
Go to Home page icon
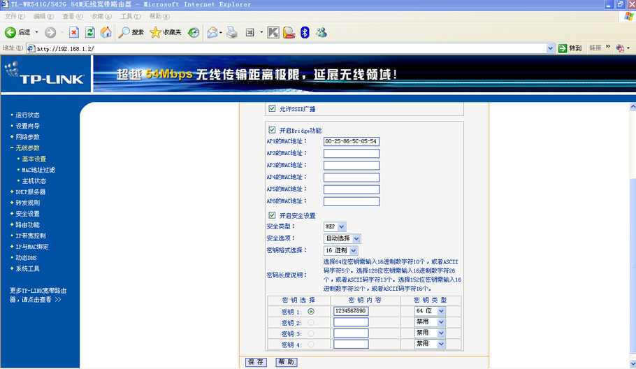tap(106, 32)
